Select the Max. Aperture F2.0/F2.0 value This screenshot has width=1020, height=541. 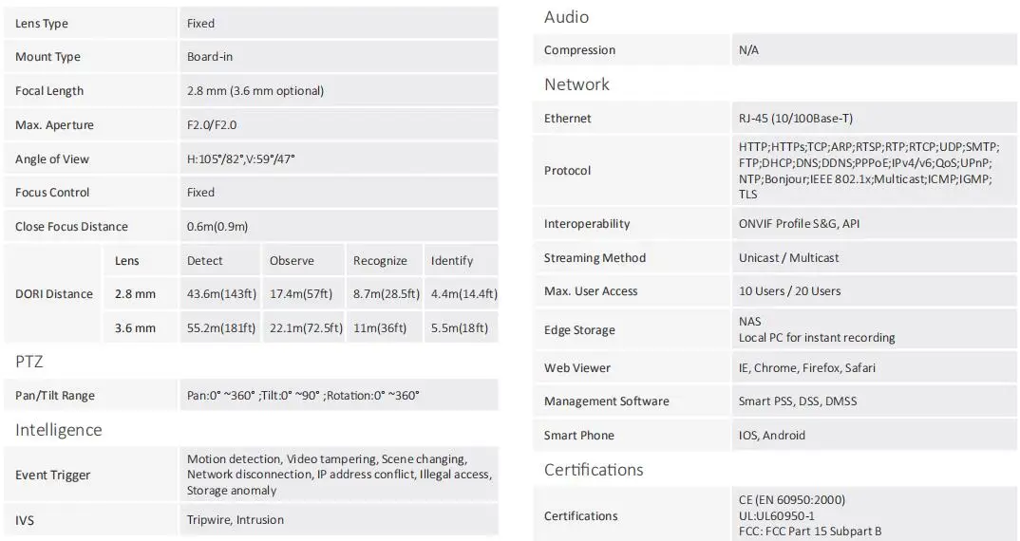tap(212, 125)
